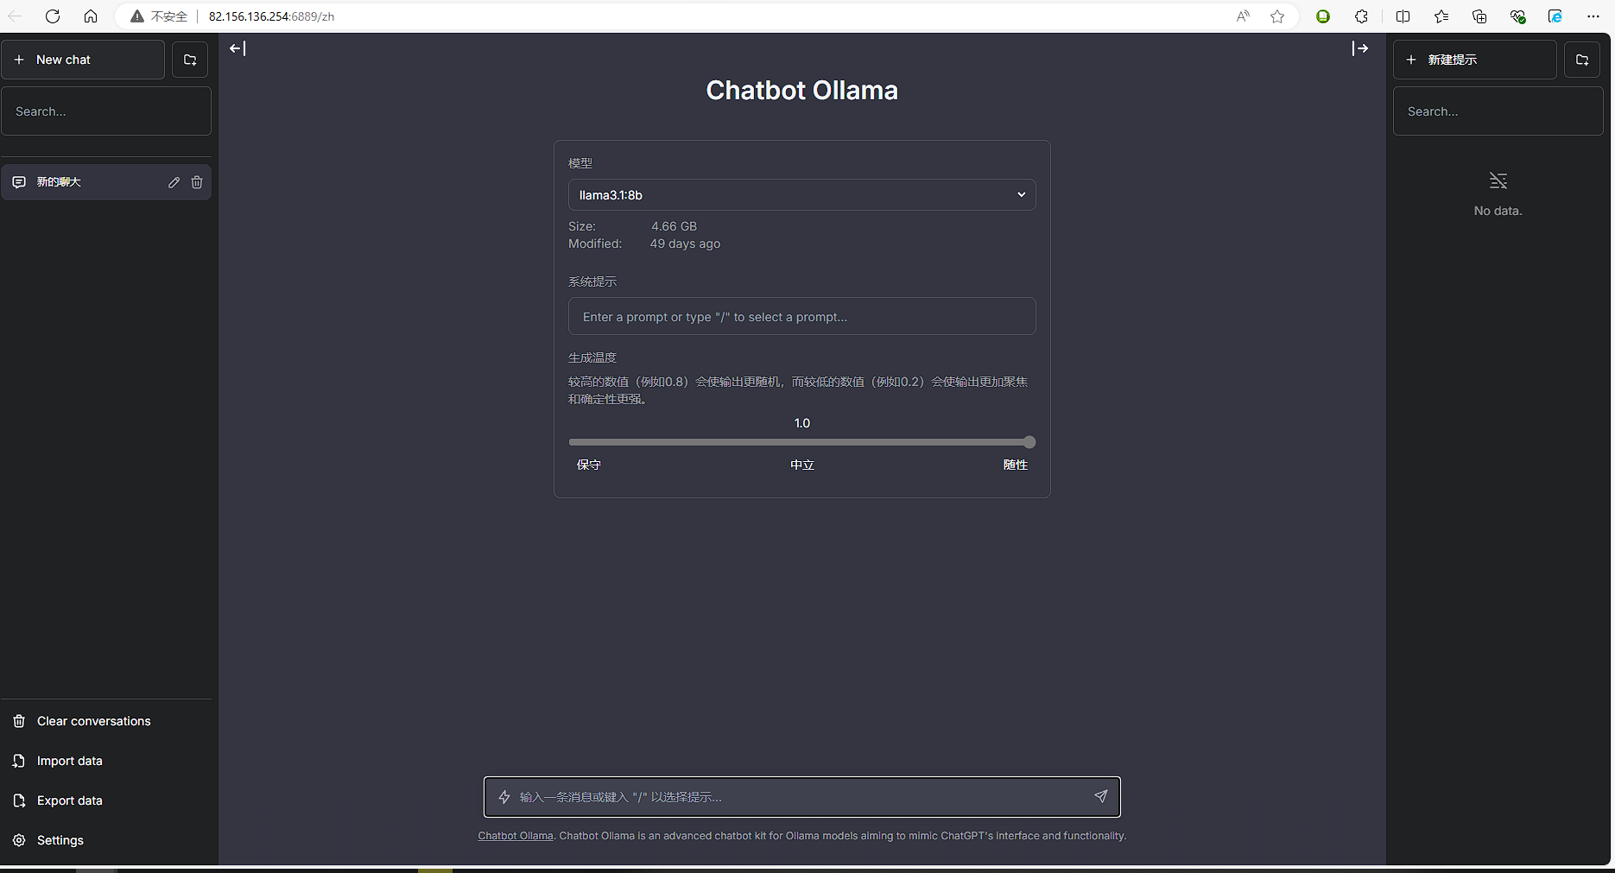
Task: Click the 随性 slider label
Action: 1016,465
